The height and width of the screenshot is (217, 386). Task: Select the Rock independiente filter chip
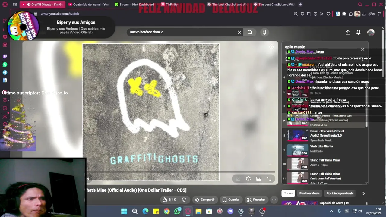click(340, 193)
